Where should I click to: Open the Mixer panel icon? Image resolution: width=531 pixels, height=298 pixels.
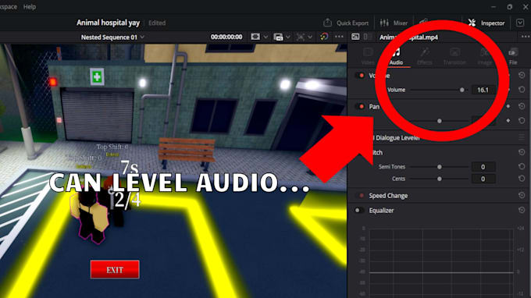(384, 23)
